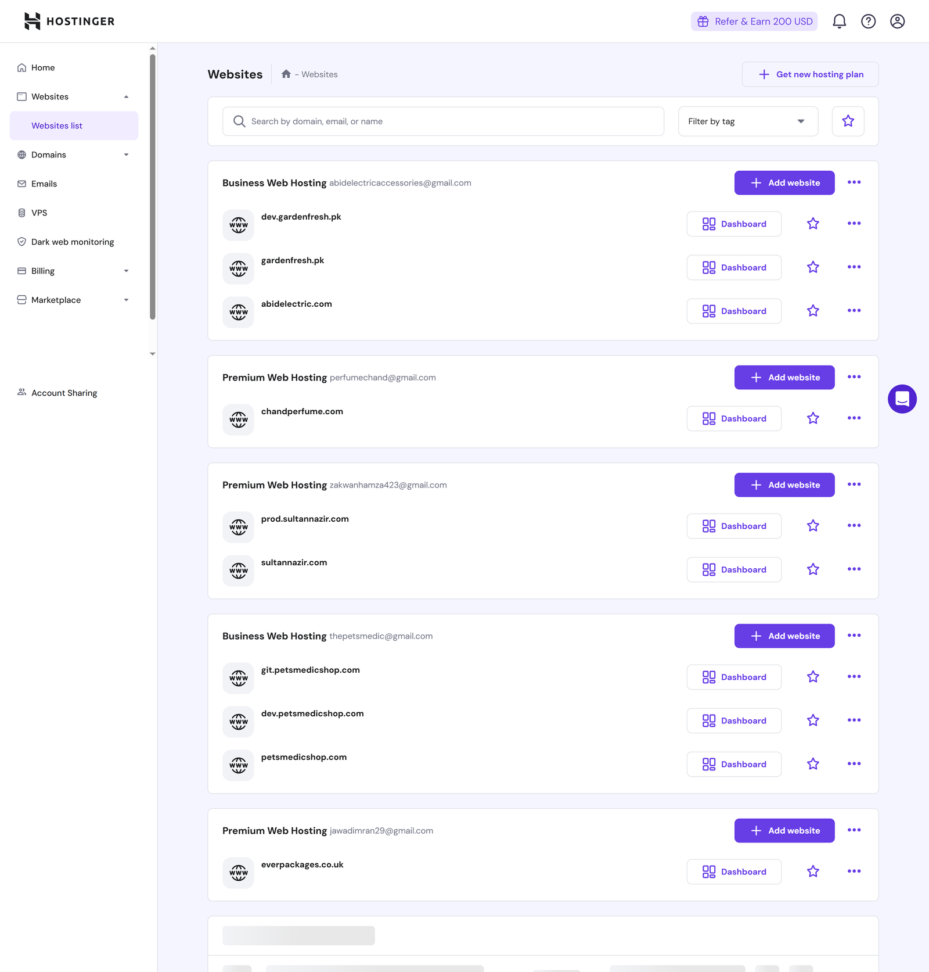
Task: Expand the Domains sidebar section
Action: click(x=126, y=155)
